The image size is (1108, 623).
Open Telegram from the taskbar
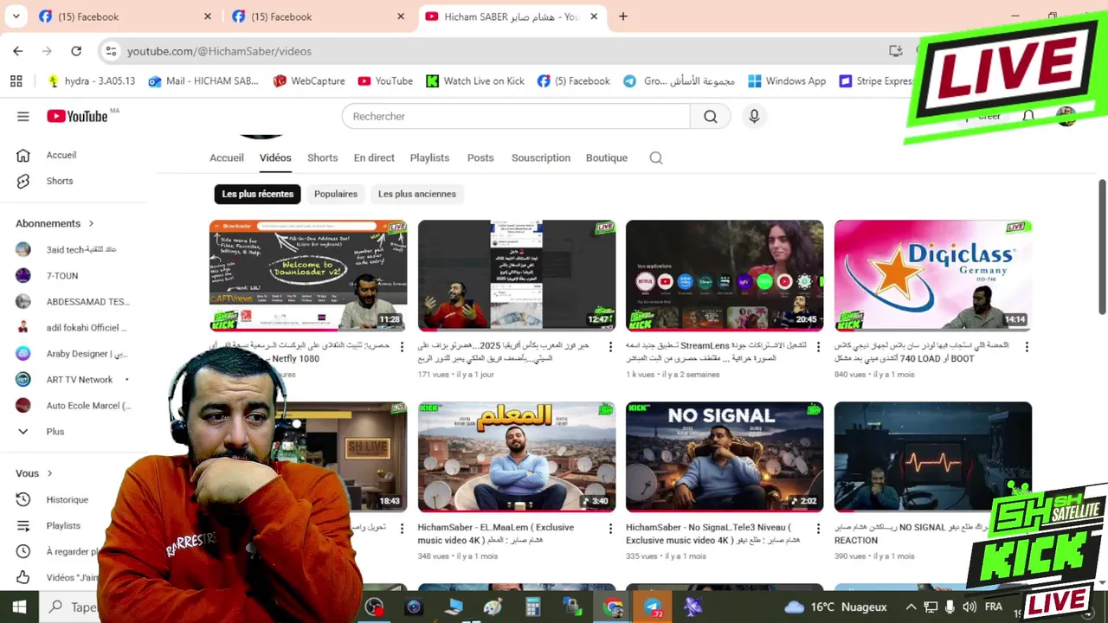click(x=653, y=607)
